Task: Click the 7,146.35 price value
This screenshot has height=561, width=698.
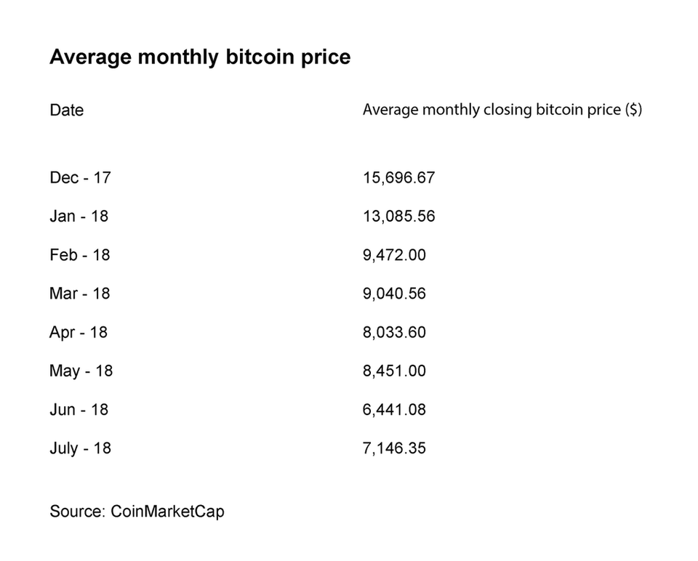Action: point(394,448)
